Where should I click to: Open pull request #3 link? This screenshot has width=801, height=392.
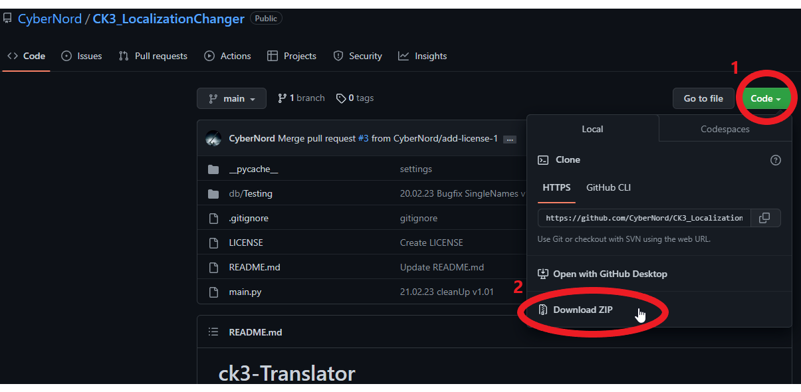pos(363,139)
